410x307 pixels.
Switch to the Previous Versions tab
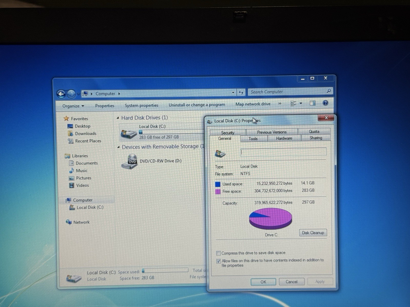[272, 132]
